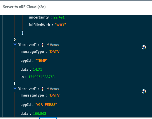Click the Server to nRF Cloud (c2a) header
Screen dimensions: 152x119
(24, 7)
